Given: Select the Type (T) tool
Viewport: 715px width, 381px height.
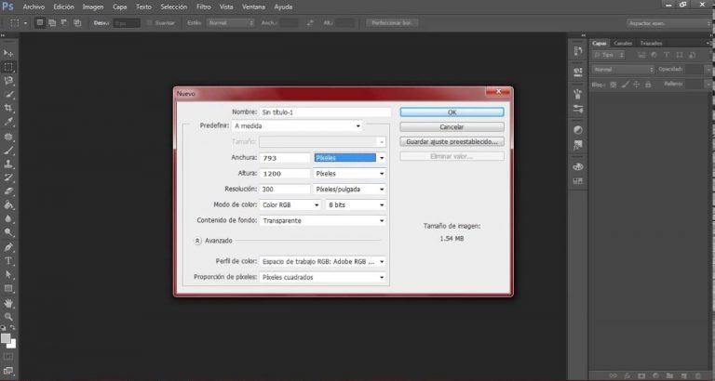Looking at the screenshot, I should click(8, 261).
